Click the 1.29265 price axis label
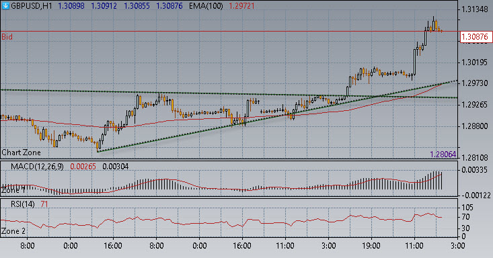The width and height of the screenshot is (493, 258). [475, 105]
